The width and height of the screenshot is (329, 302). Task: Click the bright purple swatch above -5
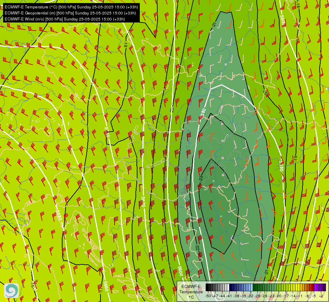click(315, 287)
